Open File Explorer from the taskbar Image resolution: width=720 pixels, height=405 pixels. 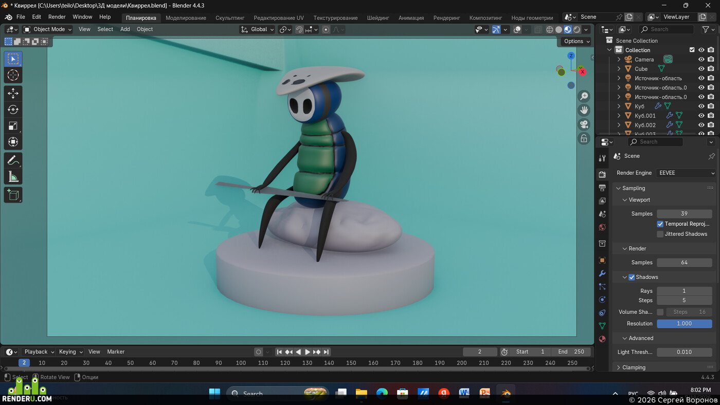click(361, 394)
